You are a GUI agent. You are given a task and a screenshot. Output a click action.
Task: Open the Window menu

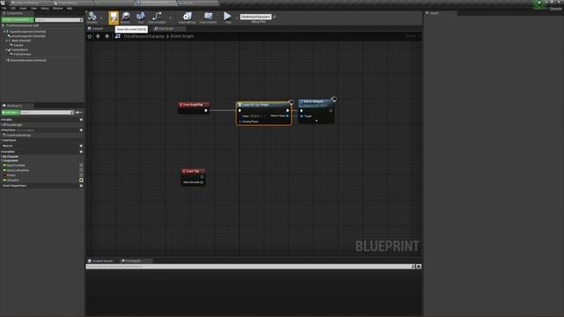click(57, 8)
